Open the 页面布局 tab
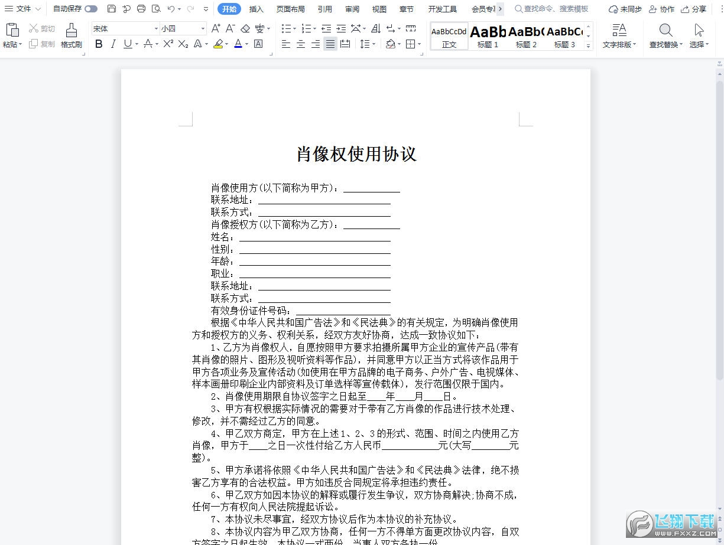Screen dimensions: 724x545 click(x=291, y=9)
